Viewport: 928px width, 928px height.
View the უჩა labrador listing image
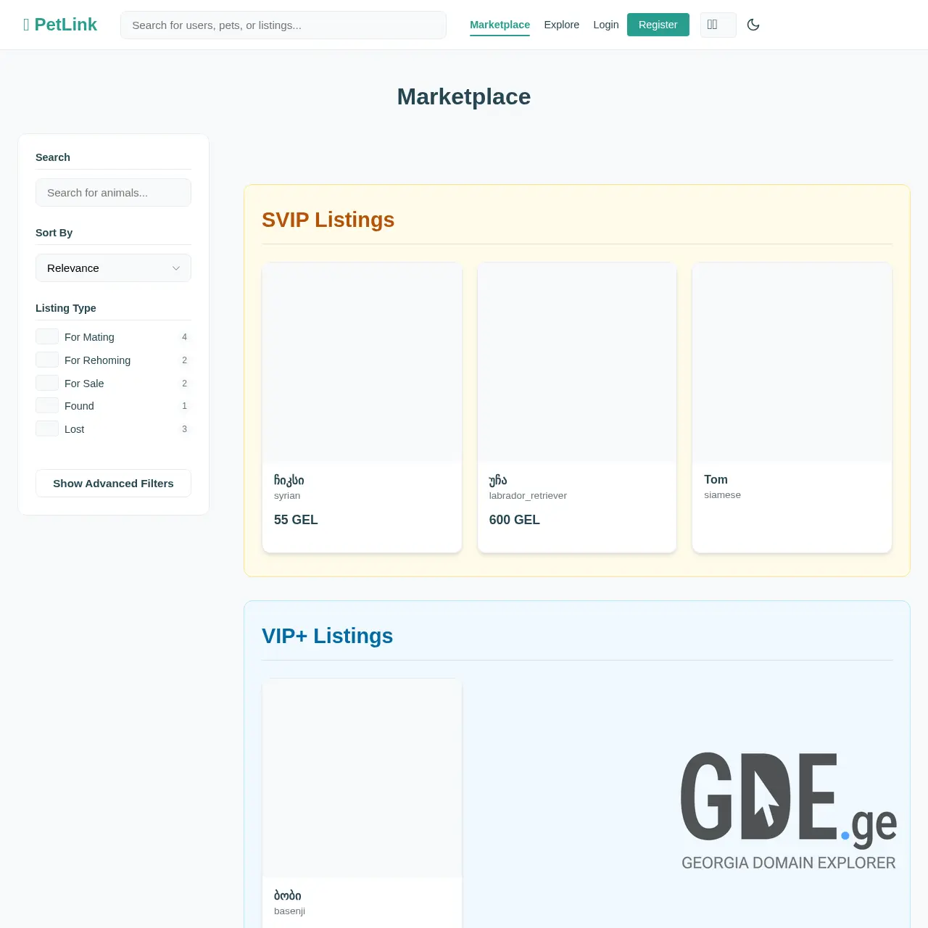[576, 362]
